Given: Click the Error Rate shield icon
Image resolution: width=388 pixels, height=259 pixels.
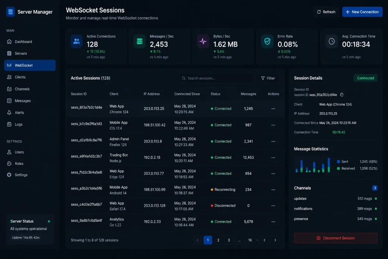Looking at the screenshot, I should [267, 41].
